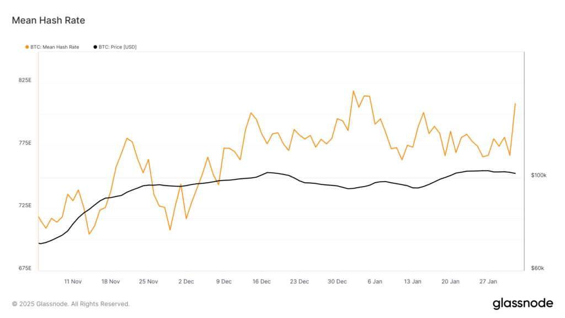Pick the 2 Dec date marker
The width and height of the screenshot is (565, 318).
[186, 282]
